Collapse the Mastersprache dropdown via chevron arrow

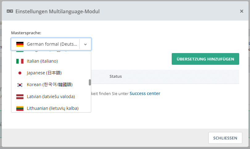click(x=85, y=44)
